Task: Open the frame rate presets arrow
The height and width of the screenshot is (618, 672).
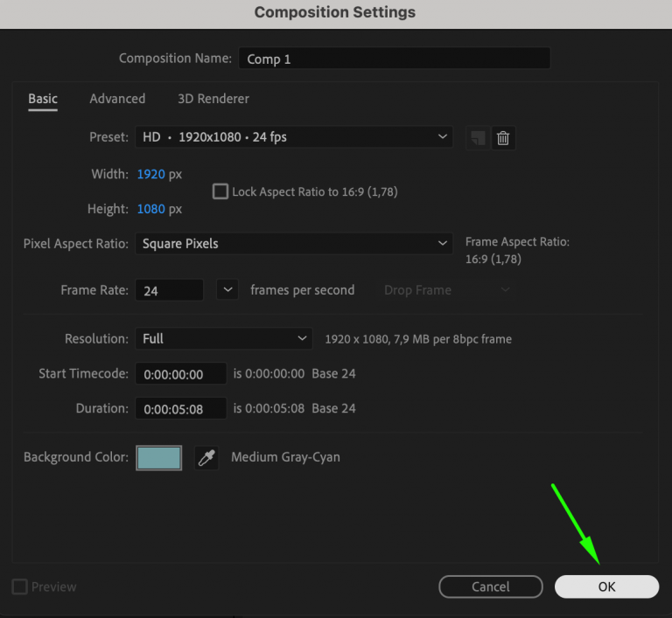Action: tap(227, 290)
